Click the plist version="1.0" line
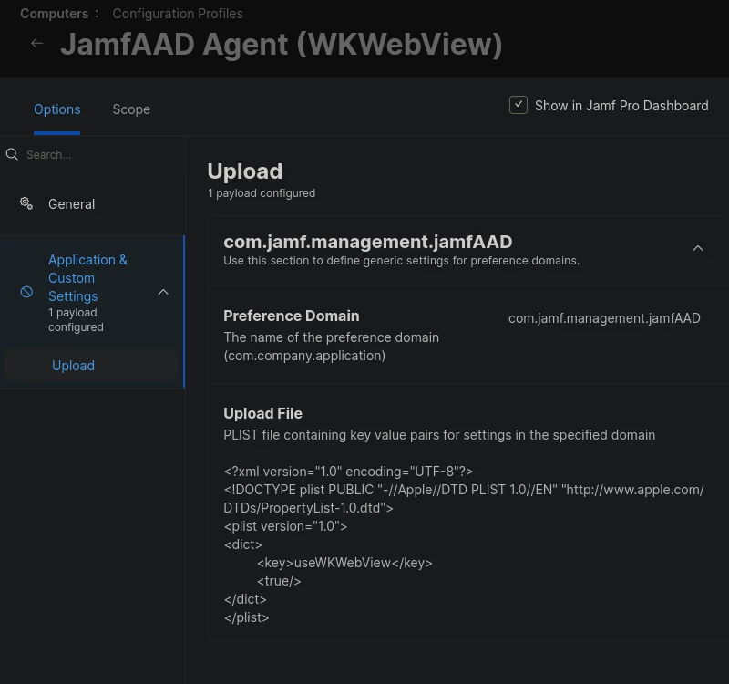729x684 pixels. pos(285,526)
